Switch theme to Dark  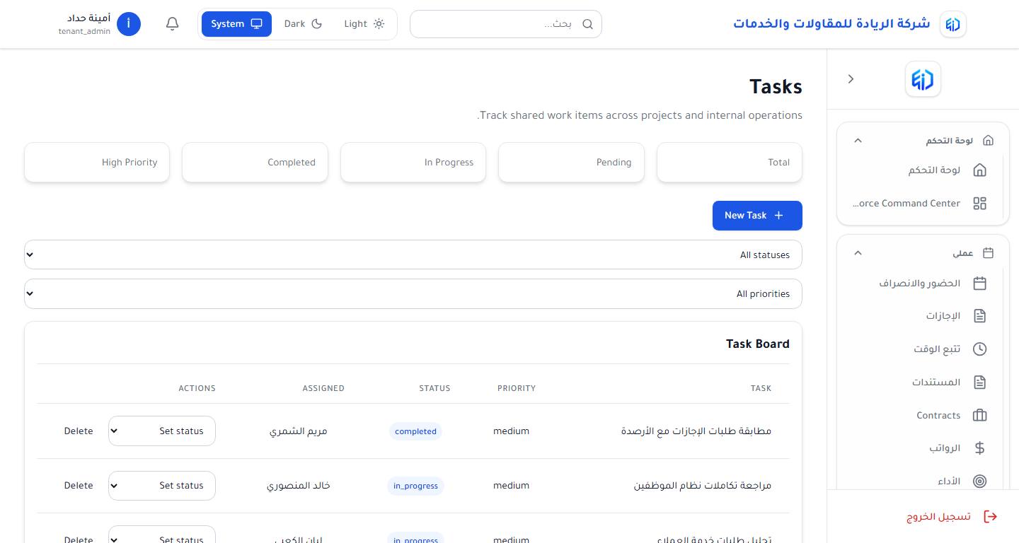coord(303,24)
